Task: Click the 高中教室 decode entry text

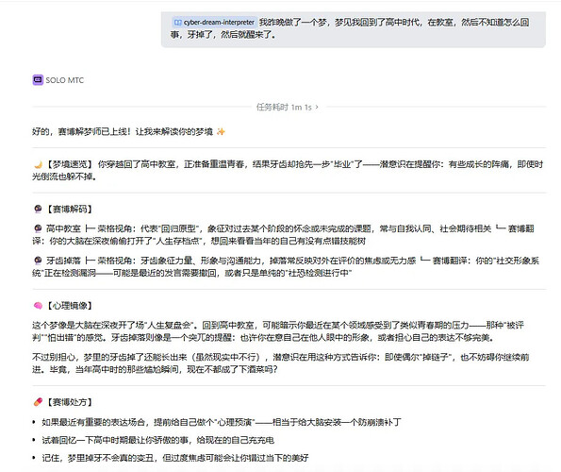Action: pyautogui.click(x=283, y=234)
